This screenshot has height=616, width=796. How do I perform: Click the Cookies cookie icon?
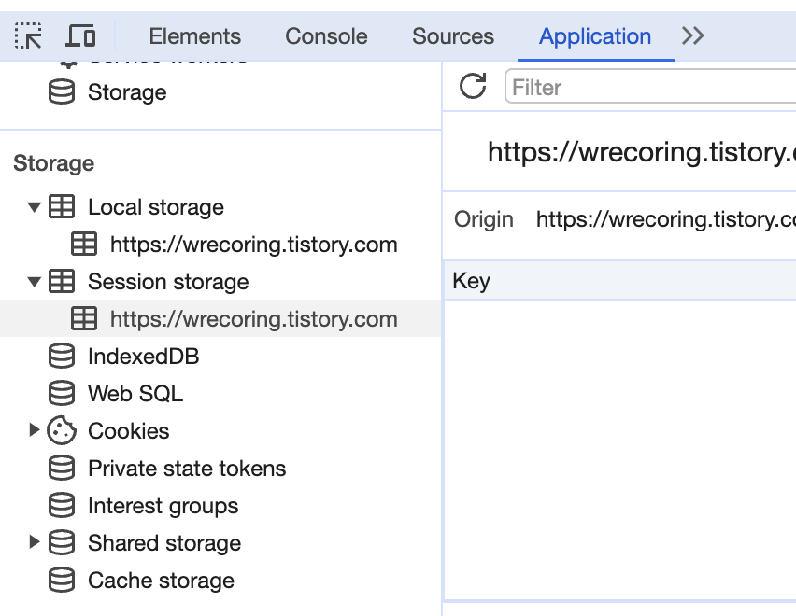[x=62, y=430]
